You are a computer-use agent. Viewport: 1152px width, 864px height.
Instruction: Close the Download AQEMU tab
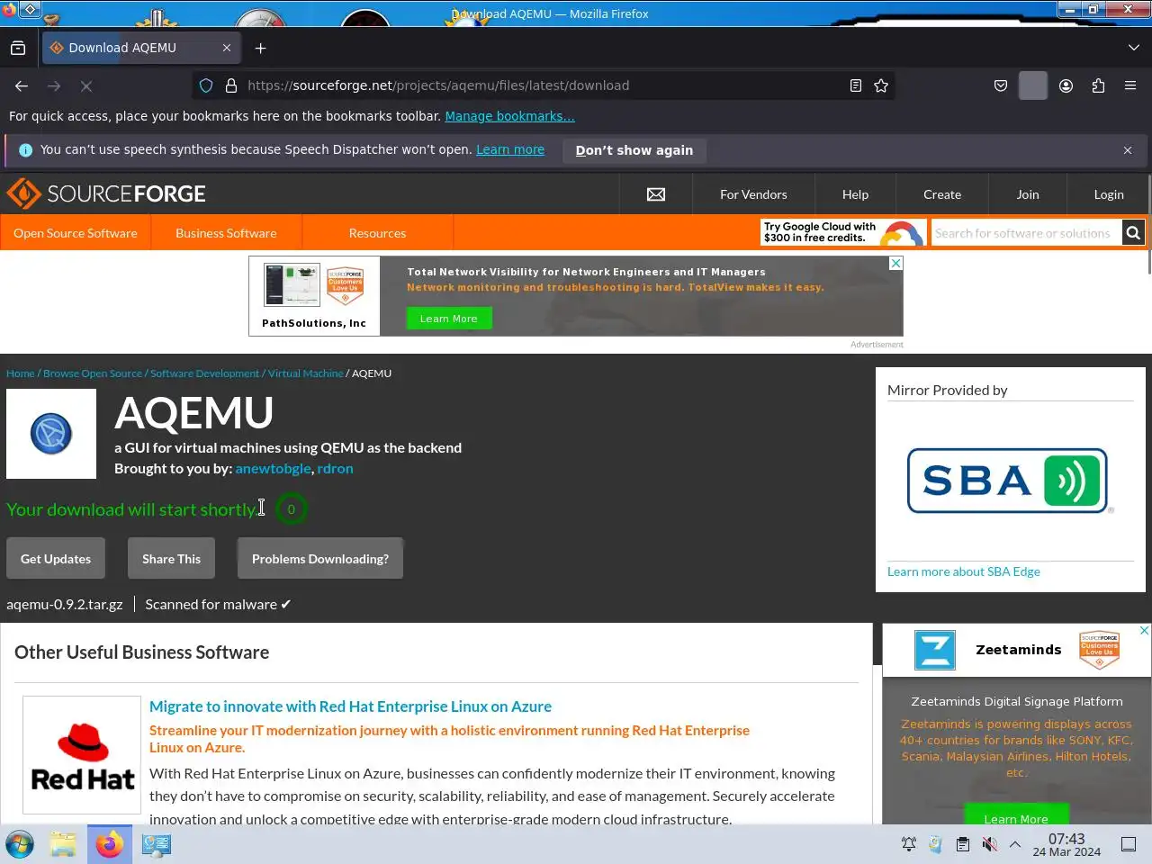click(x=227, y=48)
